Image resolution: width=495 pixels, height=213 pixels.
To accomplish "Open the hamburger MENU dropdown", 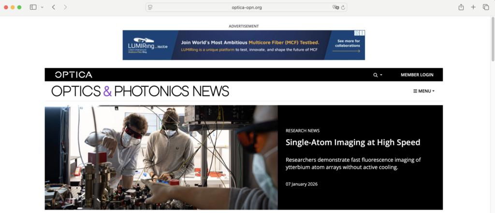I will coord(424,91).
